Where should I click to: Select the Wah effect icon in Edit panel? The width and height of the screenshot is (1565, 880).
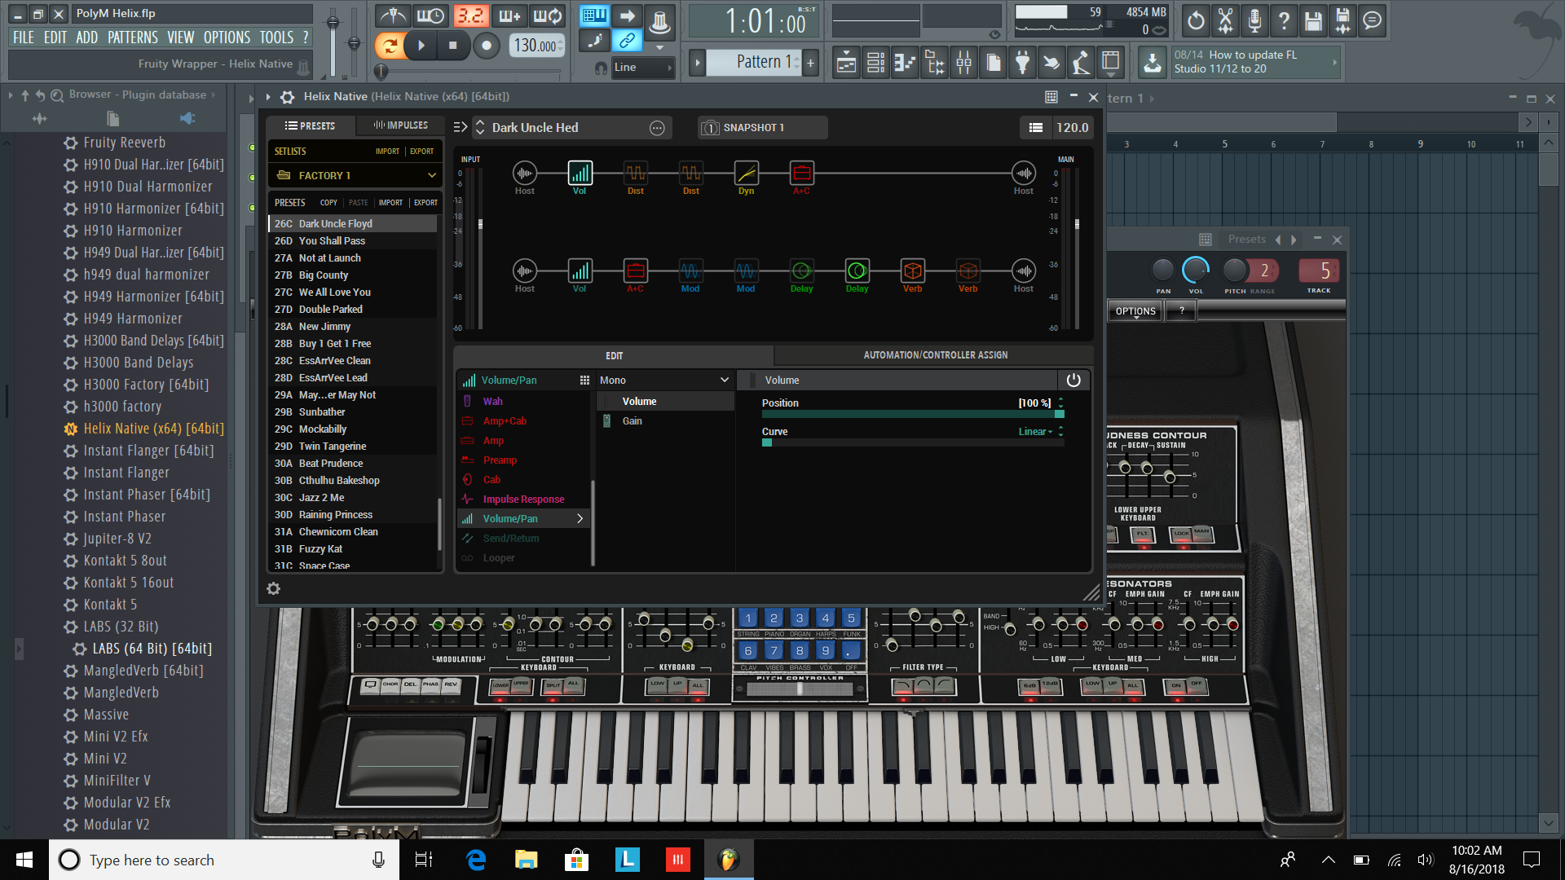tap(466, 400)
